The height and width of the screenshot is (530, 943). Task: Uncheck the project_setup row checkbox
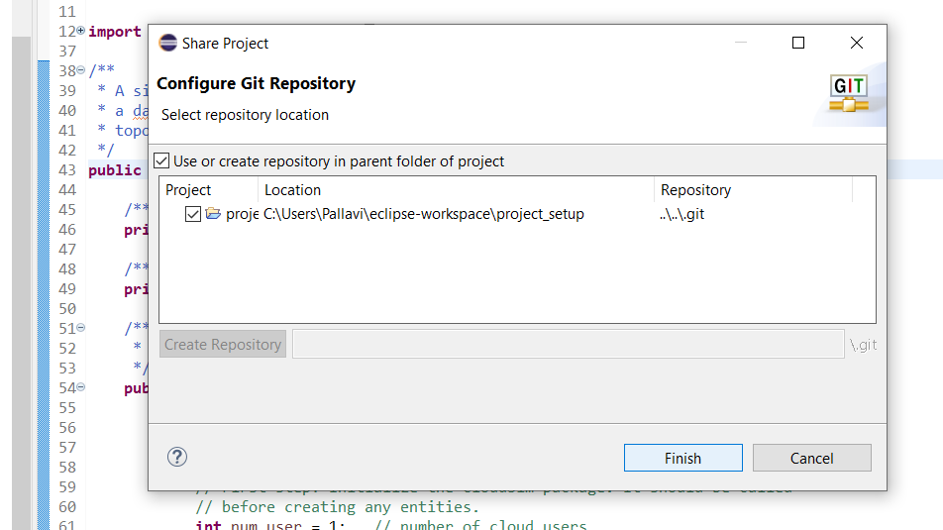click(x=193, y=214)
